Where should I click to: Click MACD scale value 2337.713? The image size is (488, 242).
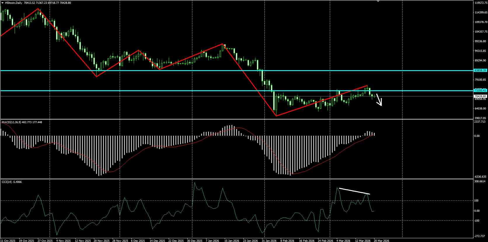coord(480,122)
